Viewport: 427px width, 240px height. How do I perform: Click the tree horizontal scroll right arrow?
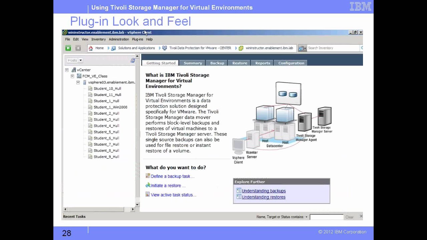[x=133, y=209]
